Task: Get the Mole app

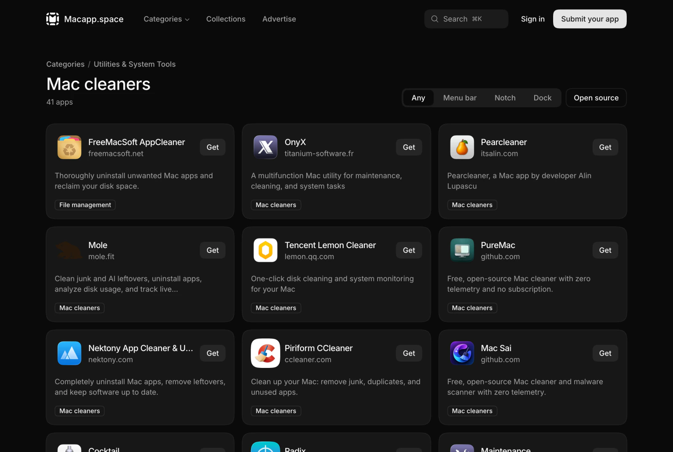Action: point(212,250)
